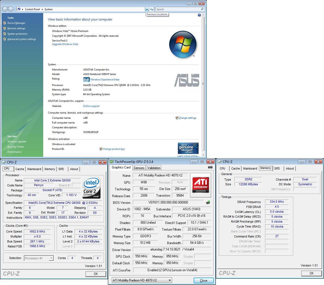The width and height of the screenshot is (324, 285).
Task: Click the forward navigation arrow button
Action: [x=11, y=9]
